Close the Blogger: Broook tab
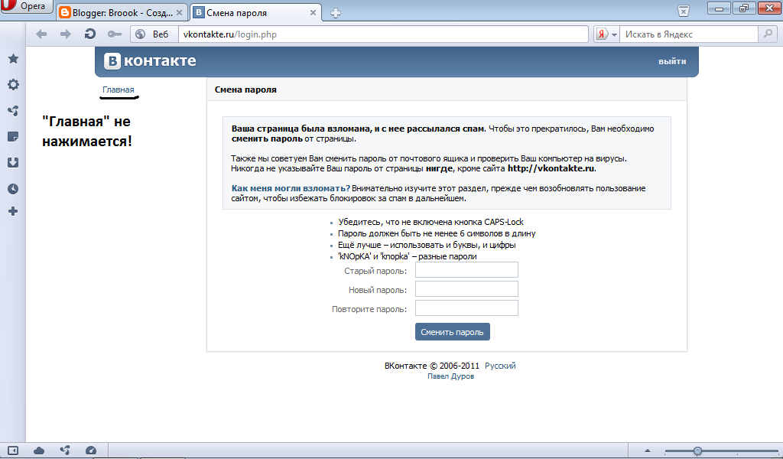The width and height of the screenshot is (783, 459). click(179, 13)
